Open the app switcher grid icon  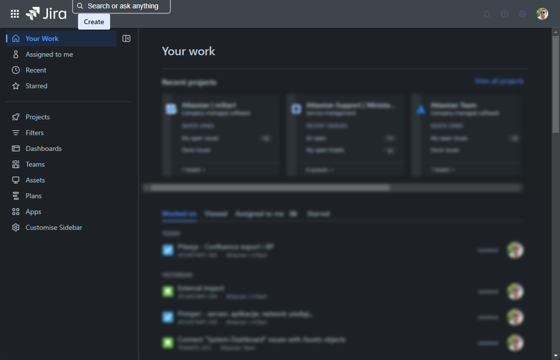click(x=15, y=14)
